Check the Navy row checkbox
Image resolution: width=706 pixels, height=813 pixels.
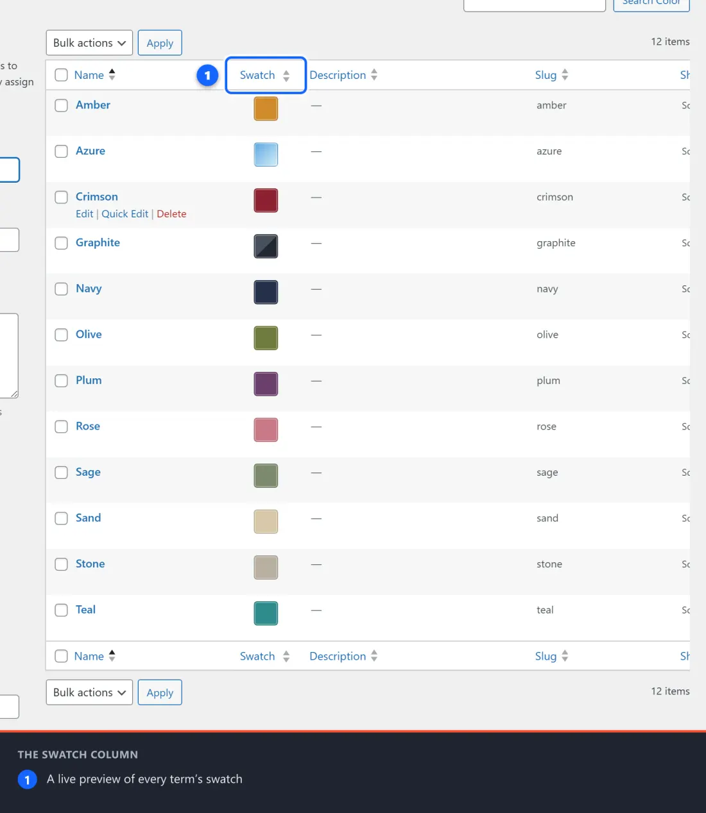pyautogui.click(x=61, y=289)
